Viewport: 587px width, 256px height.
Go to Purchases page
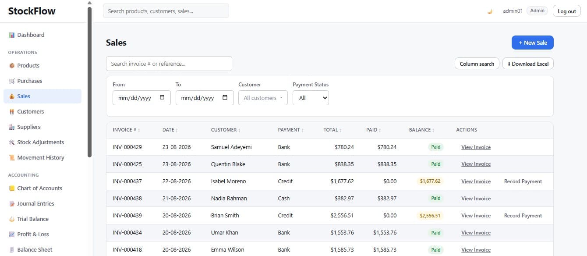pyautogui.click(x=42, y=81)
